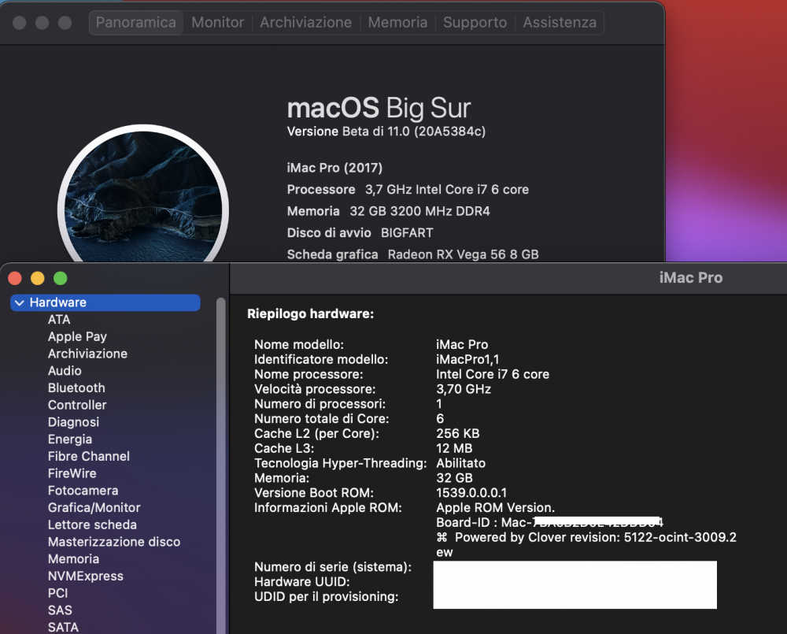Click the macOS Big Sur title

click(379, 108)
